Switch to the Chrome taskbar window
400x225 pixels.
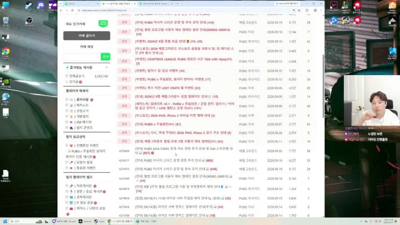(120, 221)
